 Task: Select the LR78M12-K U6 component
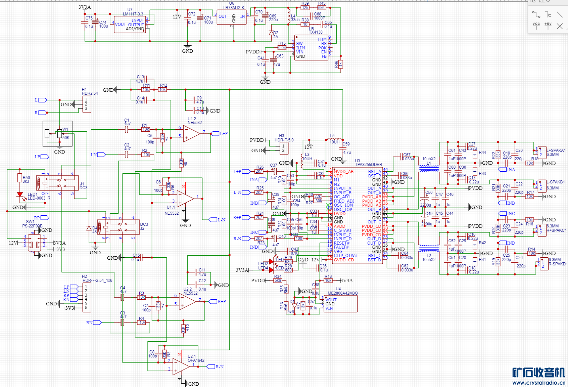pos(232,17)
